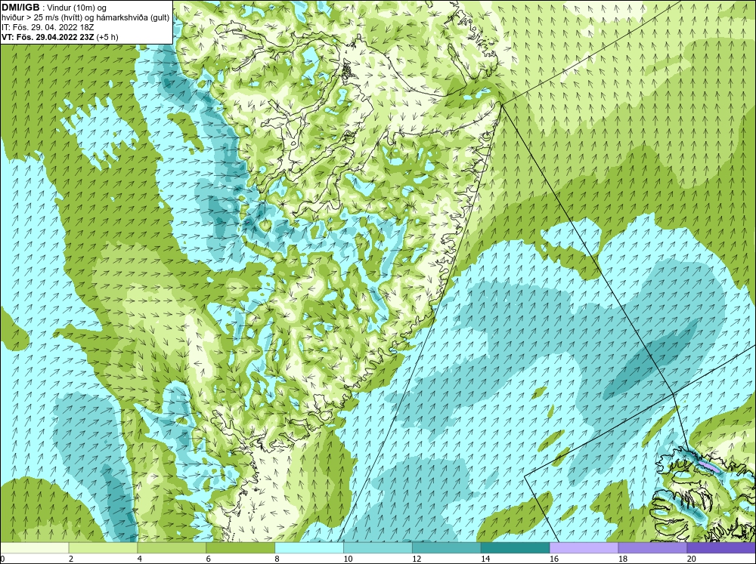Click the legend tick label '10'
756x564 pixels.
coord(348,559)
